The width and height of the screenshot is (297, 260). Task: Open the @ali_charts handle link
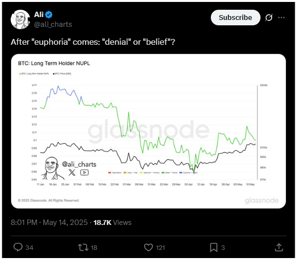click(53, 24)
